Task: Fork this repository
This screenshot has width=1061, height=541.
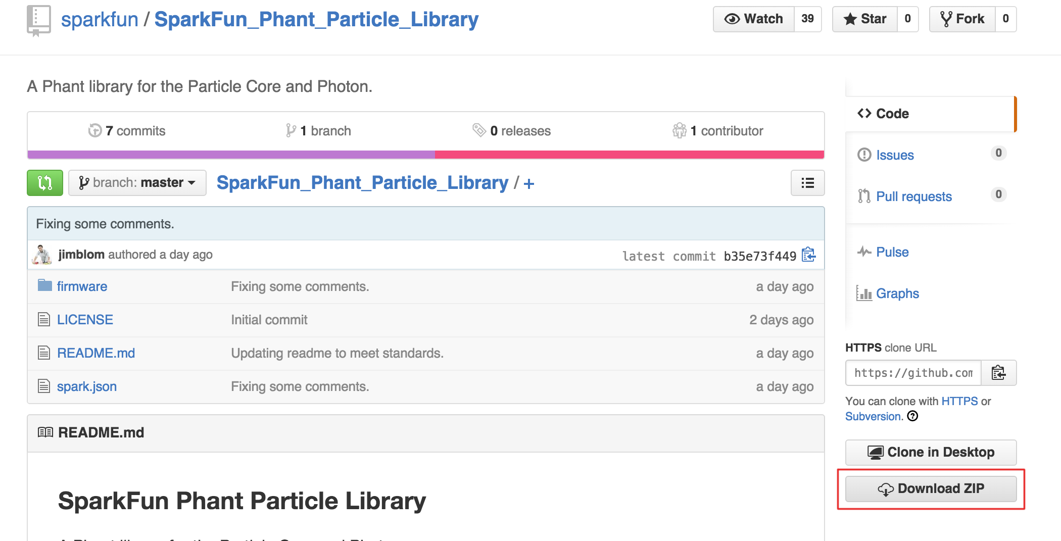Action: point(962,19)
